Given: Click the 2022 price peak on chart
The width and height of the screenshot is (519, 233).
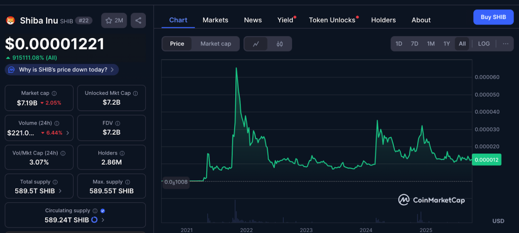Looking at the screenshot, I should click(236, 68).
